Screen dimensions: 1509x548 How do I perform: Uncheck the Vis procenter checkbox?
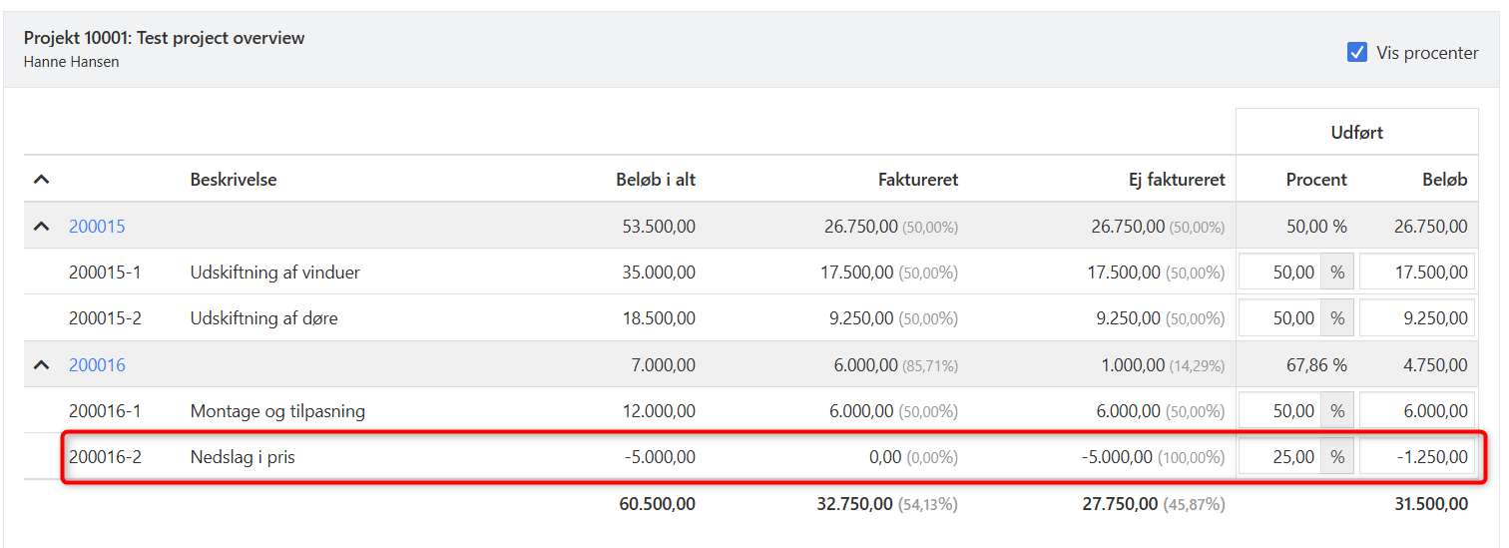(x=1357, y=53)
